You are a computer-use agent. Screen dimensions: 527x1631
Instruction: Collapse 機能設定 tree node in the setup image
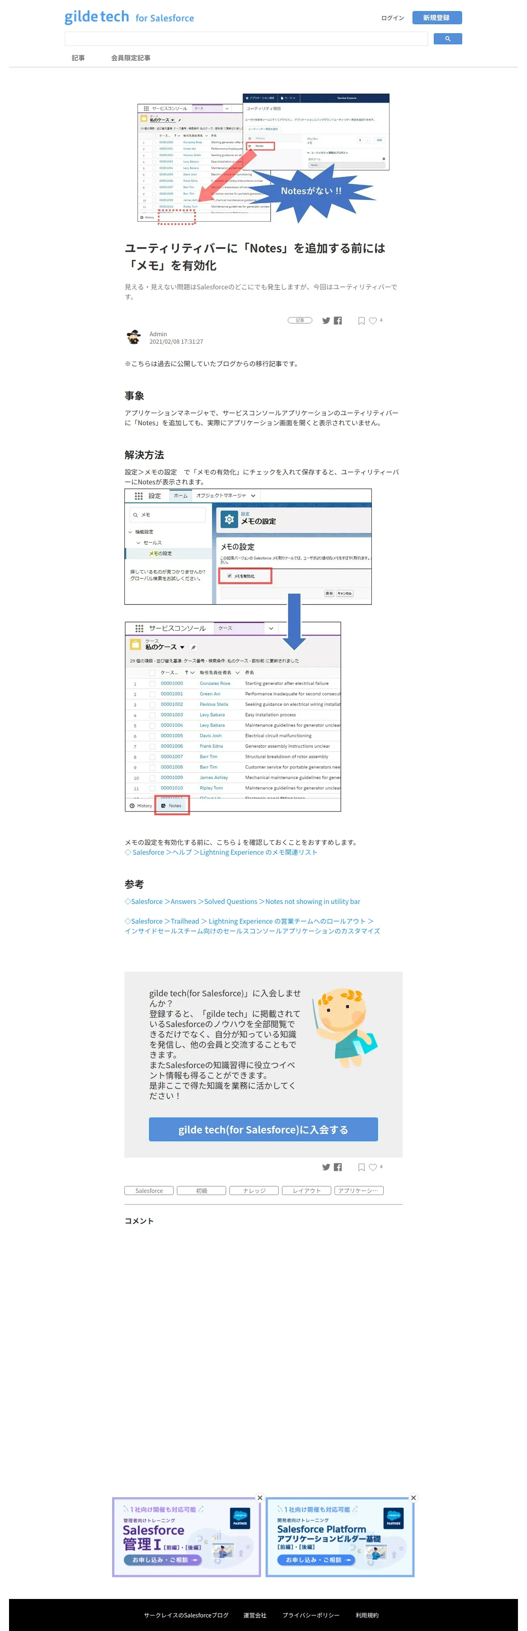(x=131, y=532)
